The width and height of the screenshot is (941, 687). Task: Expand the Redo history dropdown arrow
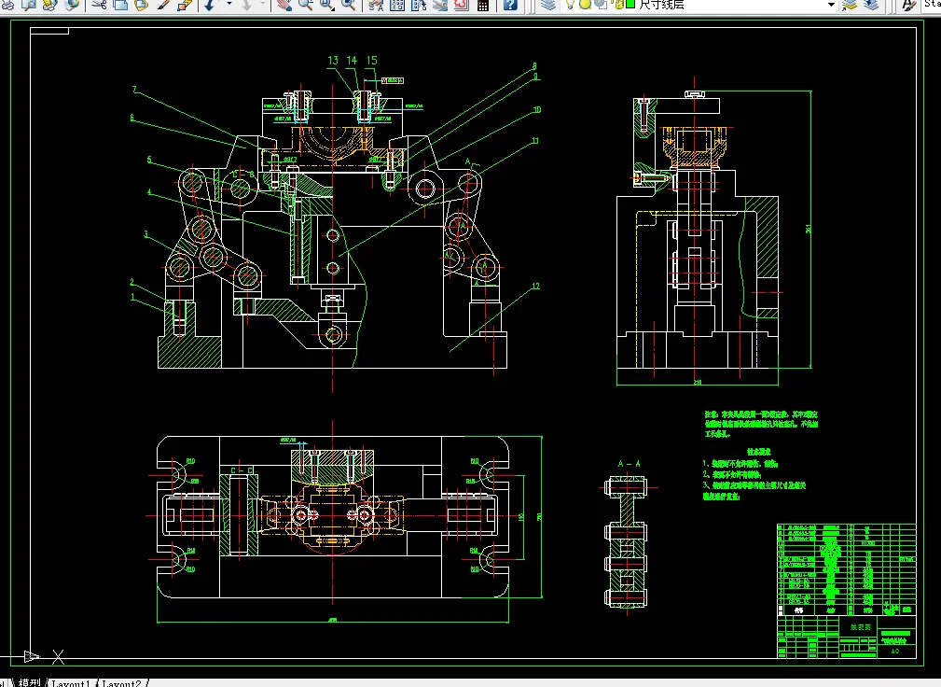click(x=263, y=5)
